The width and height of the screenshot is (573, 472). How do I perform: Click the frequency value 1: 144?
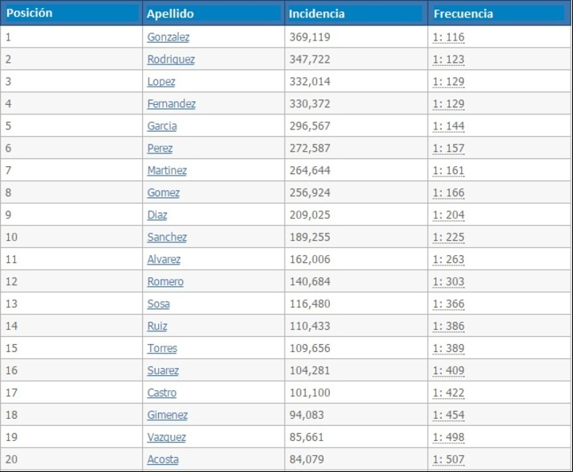tap(448, 126)
